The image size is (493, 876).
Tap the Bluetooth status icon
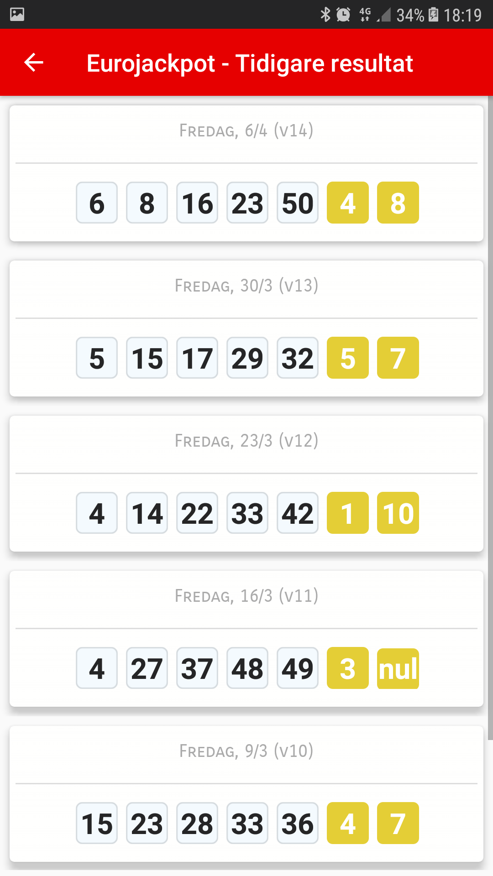pyautogui.click(x=325, y=15)
